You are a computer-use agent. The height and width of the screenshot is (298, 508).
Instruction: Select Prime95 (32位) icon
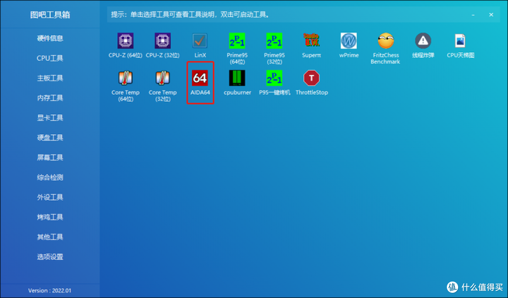[274, 41]
